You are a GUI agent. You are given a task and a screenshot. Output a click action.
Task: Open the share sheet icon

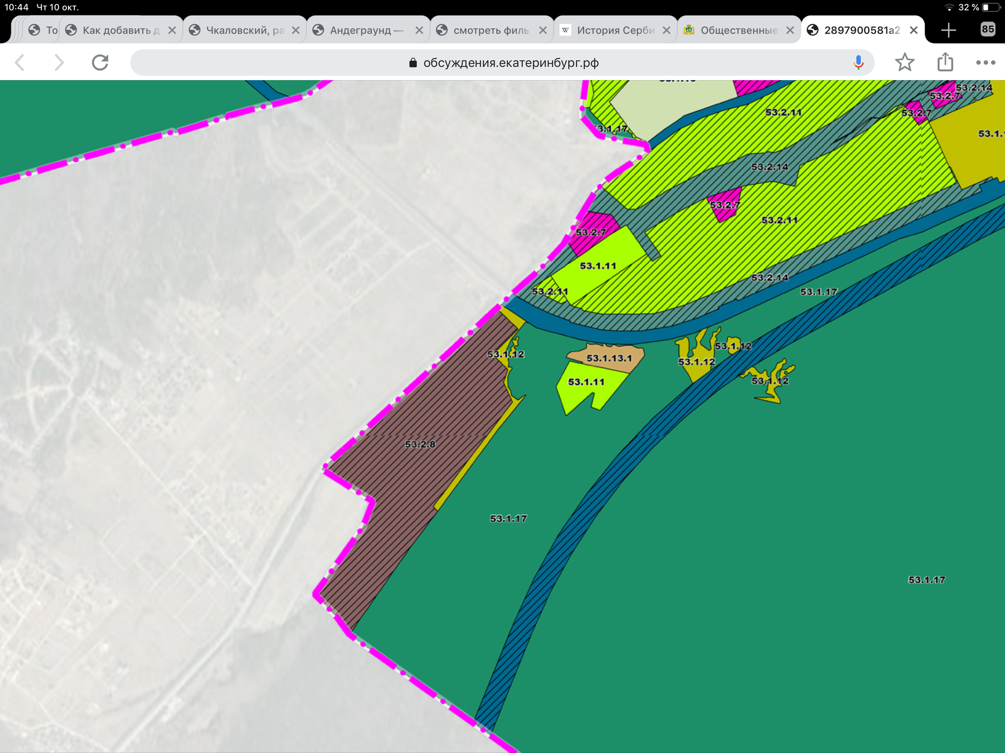click(x=945, y=62)
